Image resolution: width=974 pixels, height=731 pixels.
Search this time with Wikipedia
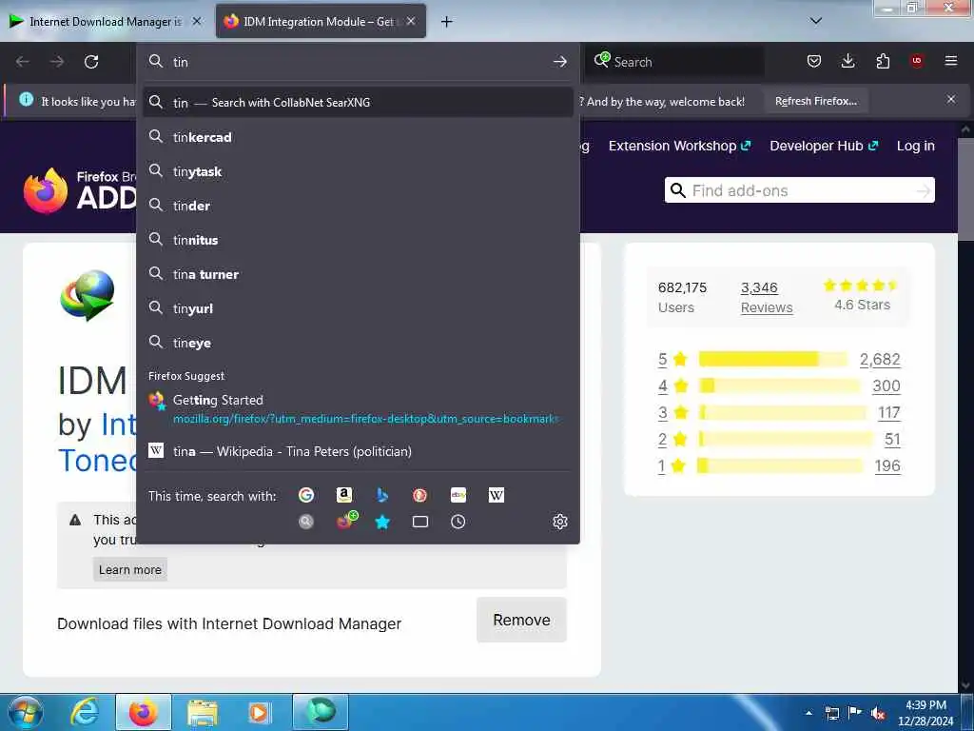pyautogui.click(x=497, y=495)
